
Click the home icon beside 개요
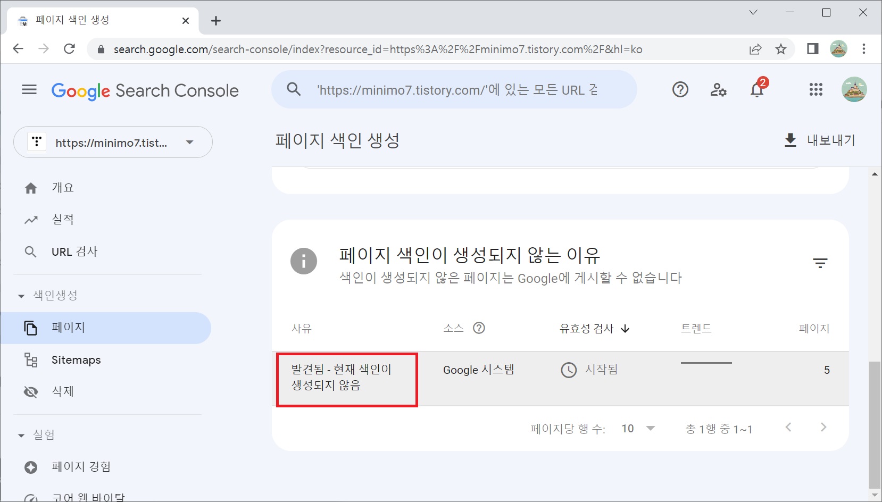pos(31,188)
